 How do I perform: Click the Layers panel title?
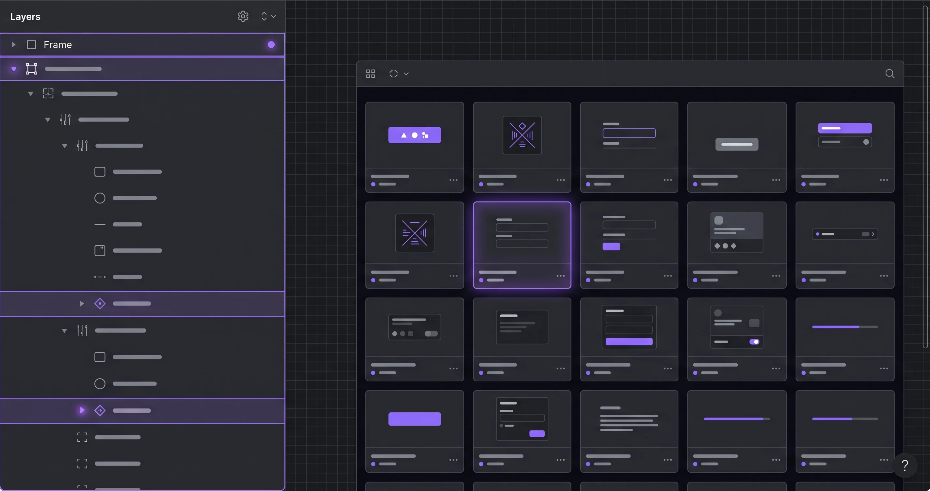(x=25, y=17)
